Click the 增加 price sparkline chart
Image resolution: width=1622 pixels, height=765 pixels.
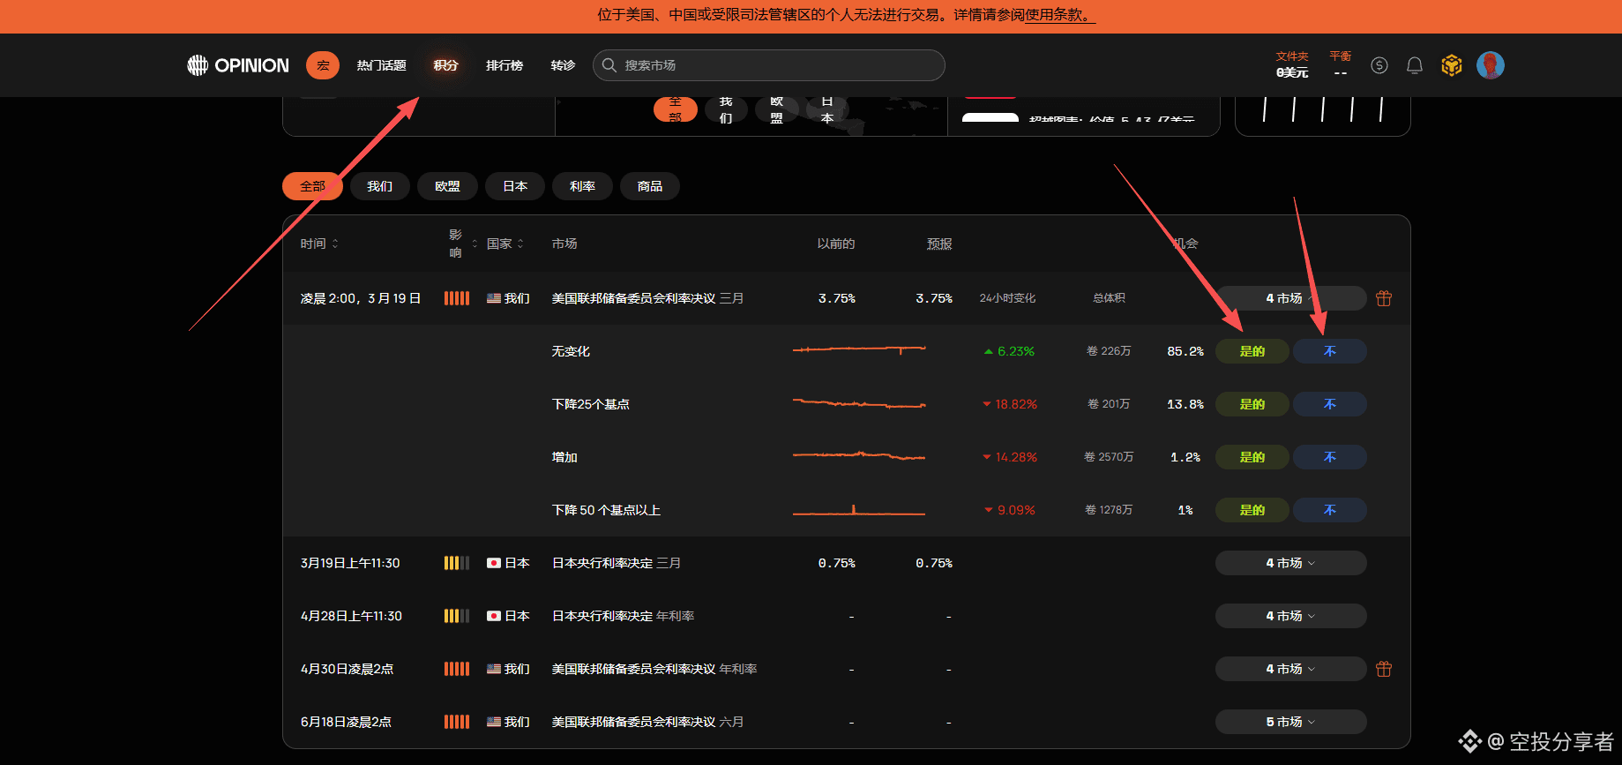pos(859,456)
